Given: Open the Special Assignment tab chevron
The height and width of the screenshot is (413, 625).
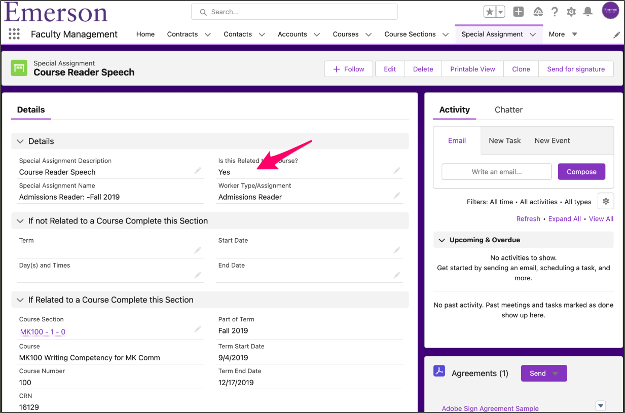Looking at the screenshot, I should 533,34.
